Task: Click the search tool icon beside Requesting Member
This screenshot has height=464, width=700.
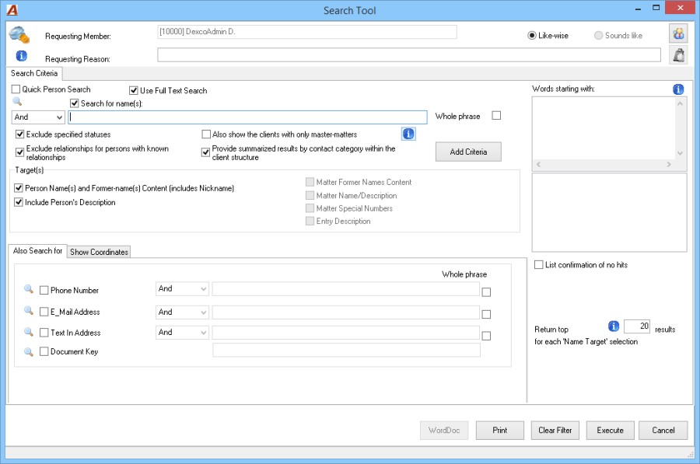Action: pyautogui.click(x=19, y=35)
